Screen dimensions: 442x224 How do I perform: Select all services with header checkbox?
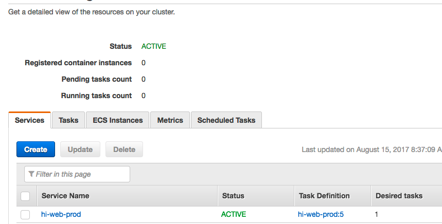coord(25,196)
